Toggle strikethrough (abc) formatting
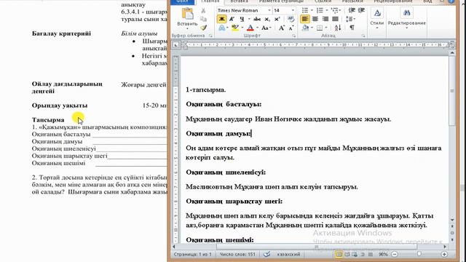Viewport: 466px width, 262px height. (x=257, y=19)
